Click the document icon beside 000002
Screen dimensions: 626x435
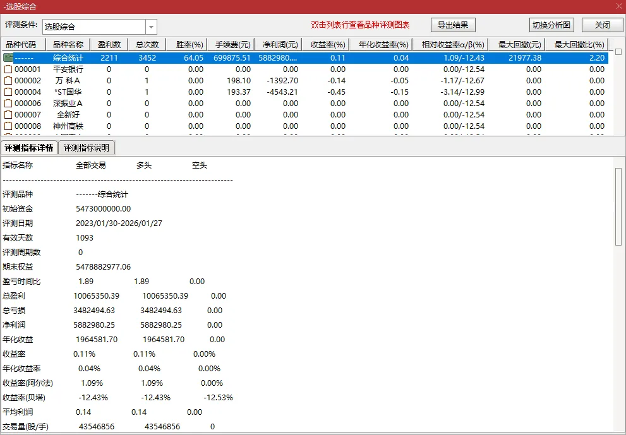click(x=8, y=81)
